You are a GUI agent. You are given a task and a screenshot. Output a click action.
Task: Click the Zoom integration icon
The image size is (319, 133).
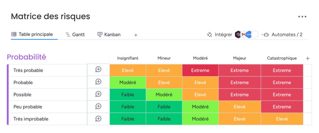tap(249, 35)
